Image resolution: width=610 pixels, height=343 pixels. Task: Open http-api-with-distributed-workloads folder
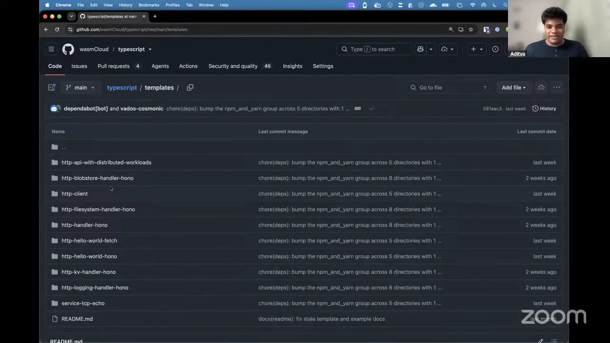(106, 162)
